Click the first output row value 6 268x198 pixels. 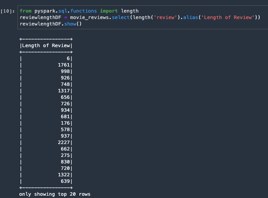point(68,59)
